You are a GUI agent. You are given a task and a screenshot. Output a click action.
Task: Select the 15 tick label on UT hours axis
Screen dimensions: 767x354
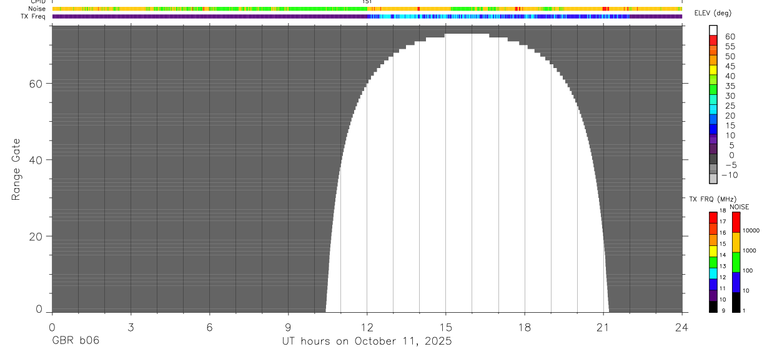click(x=445, y=327)
